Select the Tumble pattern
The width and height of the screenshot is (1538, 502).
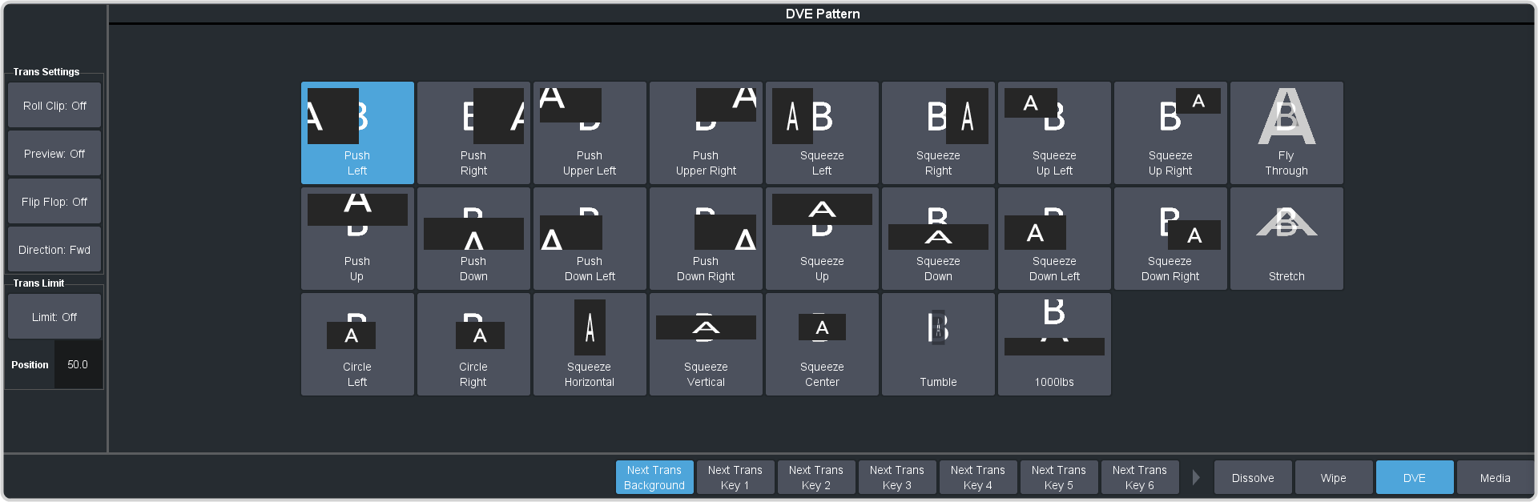(938, 344)
